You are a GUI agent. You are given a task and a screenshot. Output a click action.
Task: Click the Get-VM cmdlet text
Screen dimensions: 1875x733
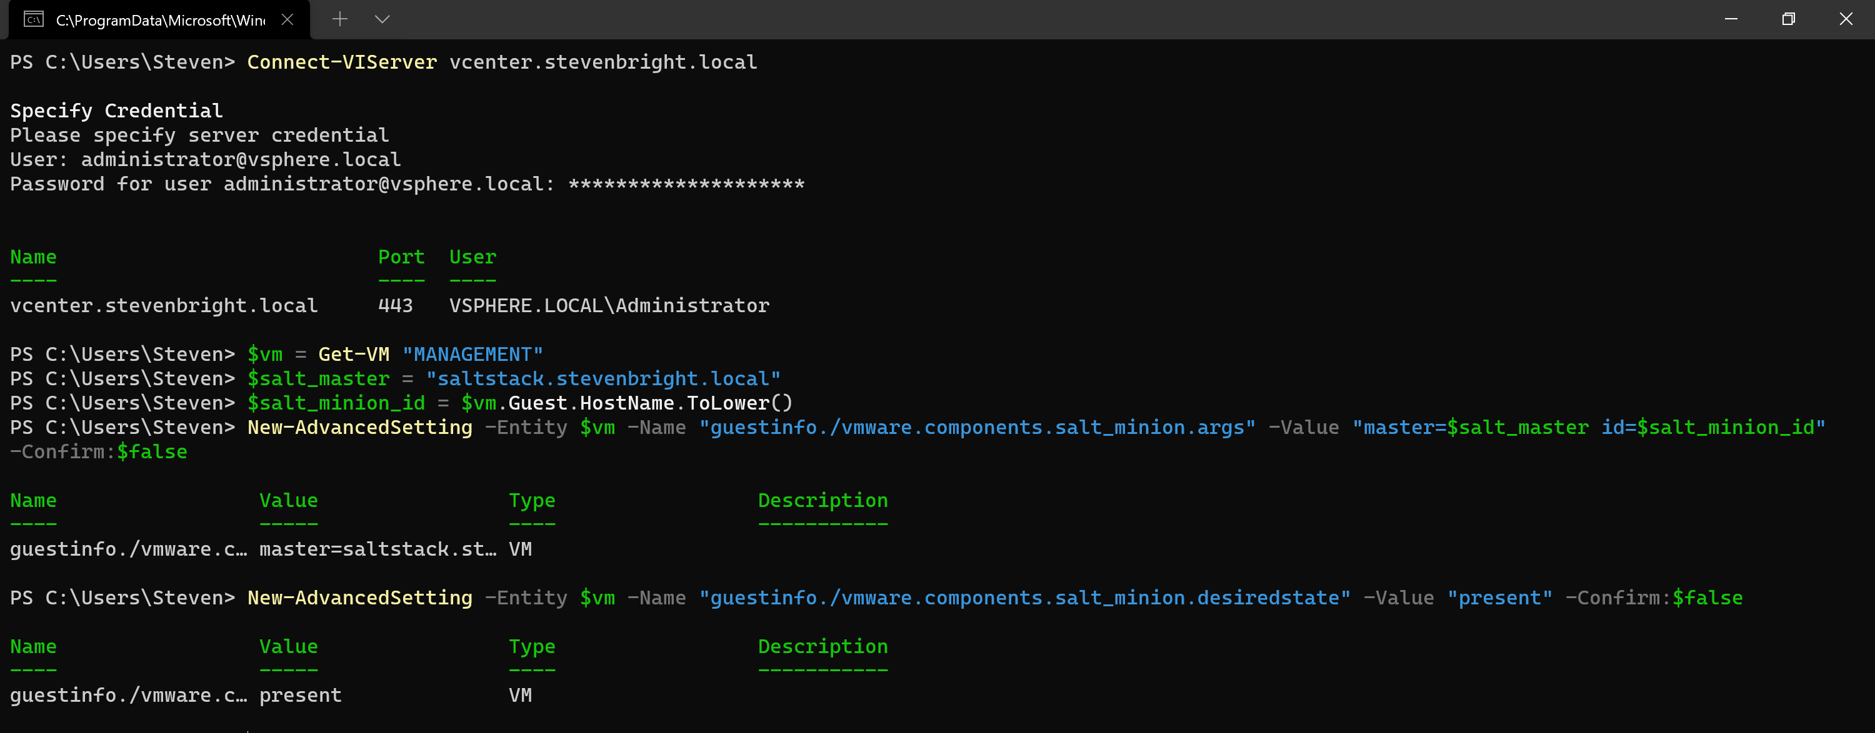point(354,355)
